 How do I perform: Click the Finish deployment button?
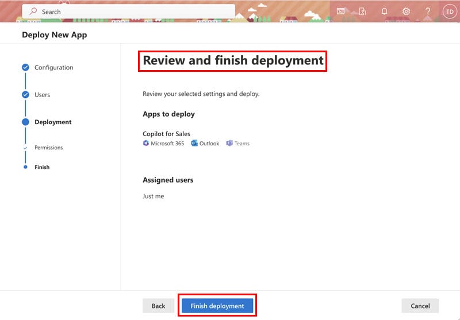point(217,306)
